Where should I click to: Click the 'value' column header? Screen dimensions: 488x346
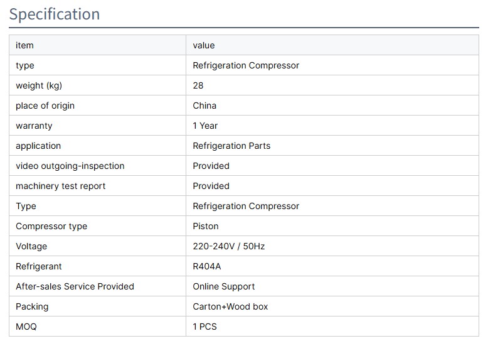204,45
